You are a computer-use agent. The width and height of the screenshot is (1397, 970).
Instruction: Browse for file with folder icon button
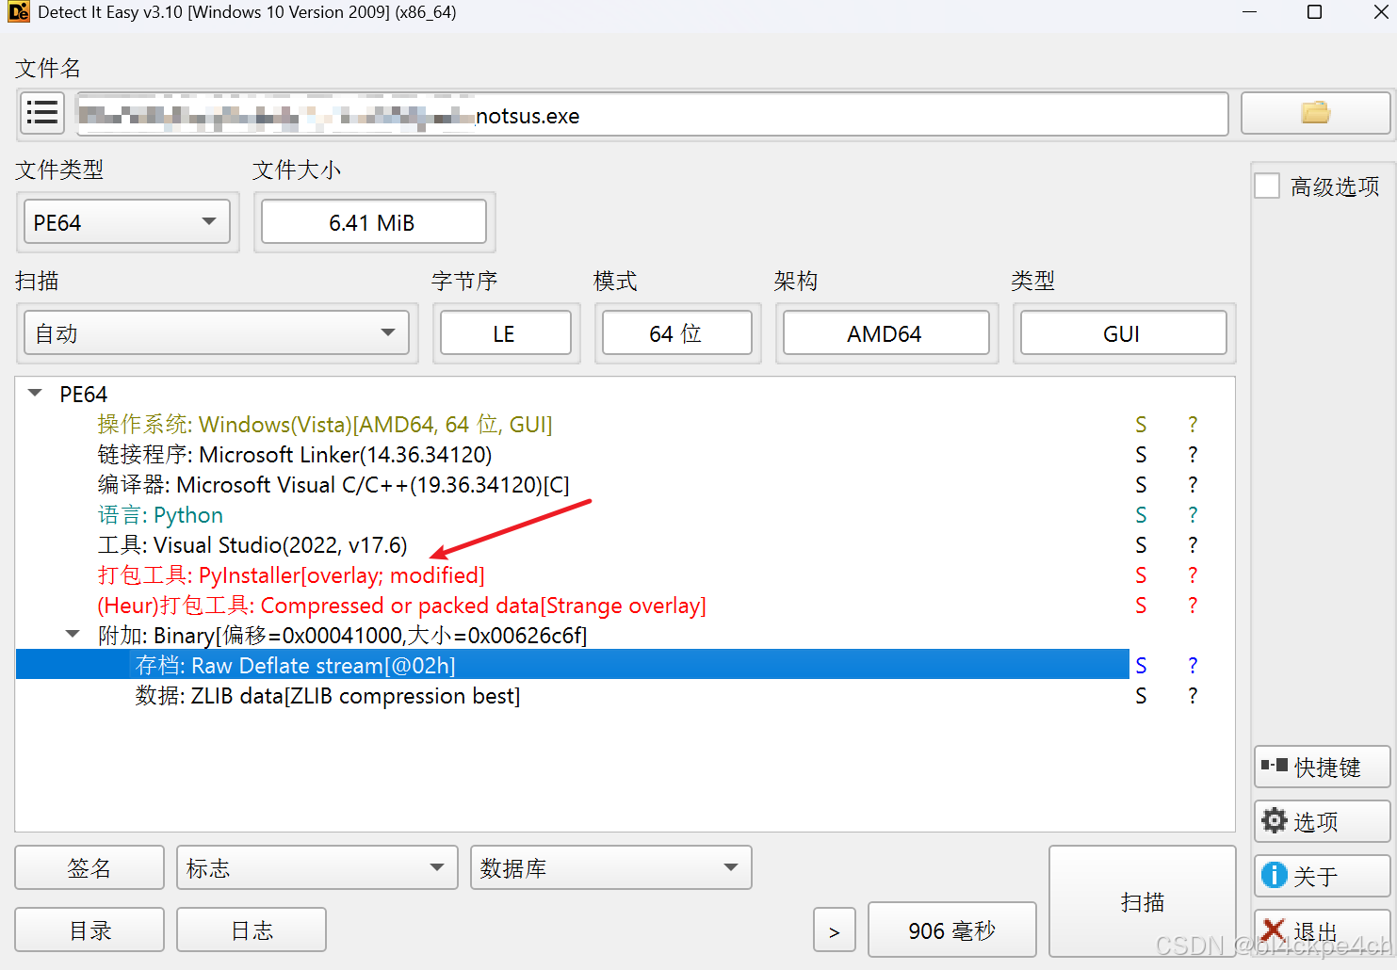click(1315, 114)
